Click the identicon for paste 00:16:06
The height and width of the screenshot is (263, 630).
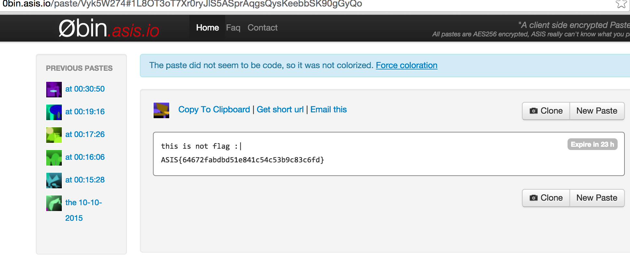tap(54, 158)
